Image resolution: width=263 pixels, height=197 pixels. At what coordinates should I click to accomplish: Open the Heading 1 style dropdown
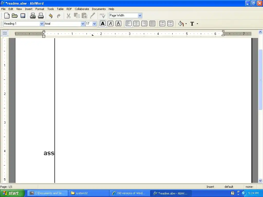coord(42,24)
